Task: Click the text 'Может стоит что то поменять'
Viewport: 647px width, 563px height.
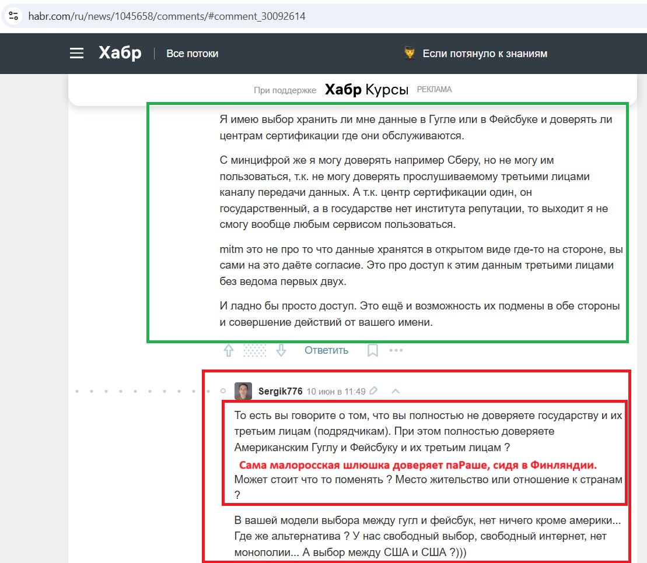Action: tap(309, 480)
